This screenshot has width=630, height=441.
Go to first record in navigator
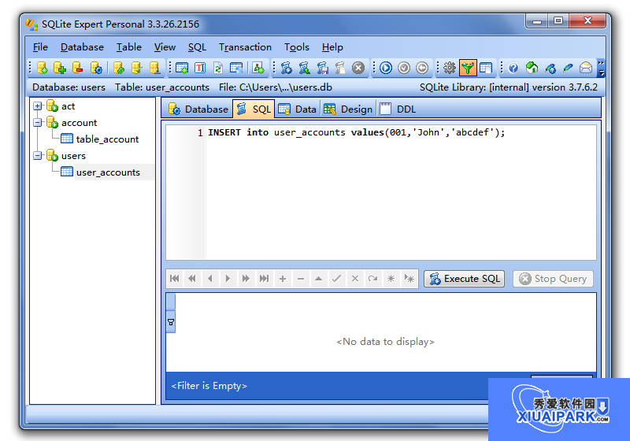click(x=174, y=278)
